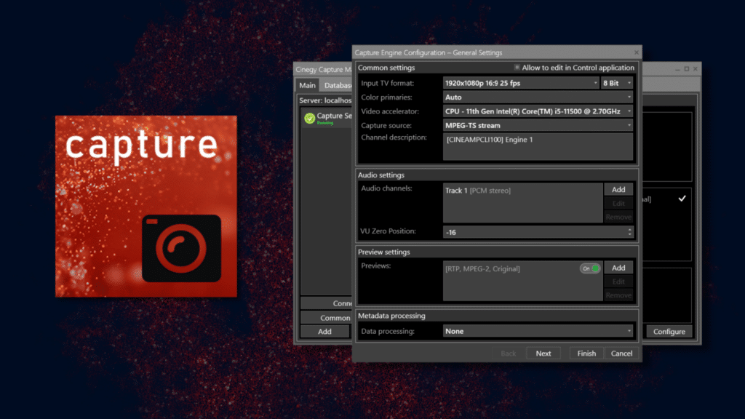Click the Configure button in Manager window
This screenshot has height=419, width=745.
point(669,332)
